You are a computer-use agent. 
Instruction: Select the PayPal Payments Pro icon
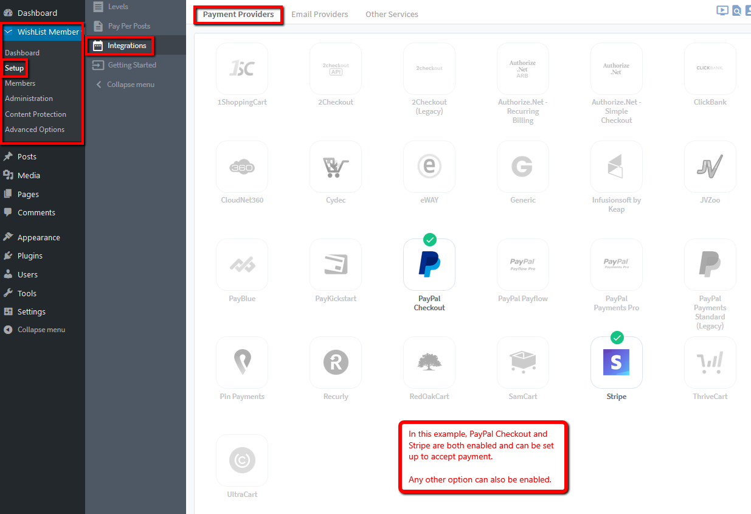click(617, 265)
